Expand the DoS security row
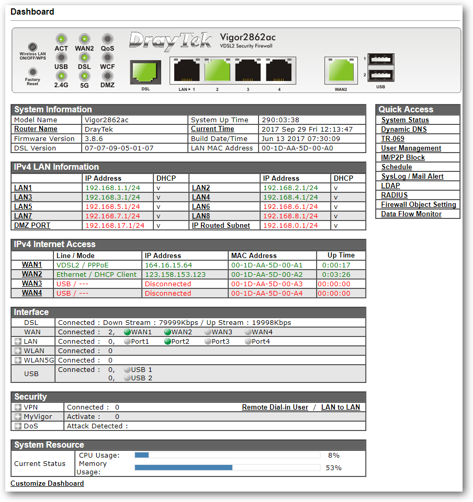Viewport: 473px width, 502px height. 18,426
